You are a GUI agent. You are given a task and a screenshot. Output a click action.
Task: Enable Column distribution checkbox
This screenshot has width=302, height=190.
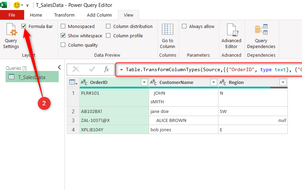(108, 26)
